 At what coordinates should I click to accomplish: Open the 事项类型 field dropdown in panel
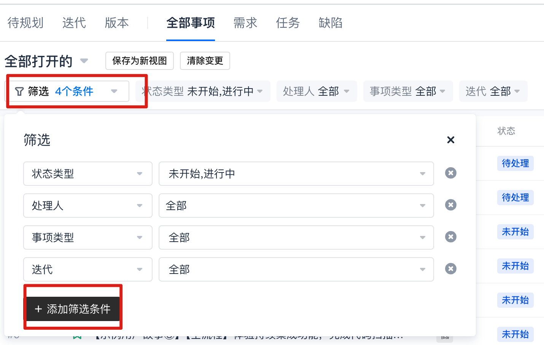pos(88,237)
